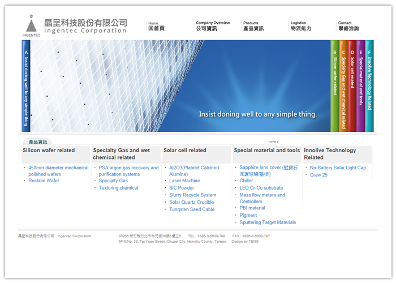Open the Contact page from navigation
This screenshot has width=396, height=283.
click(x=348, y=26)
